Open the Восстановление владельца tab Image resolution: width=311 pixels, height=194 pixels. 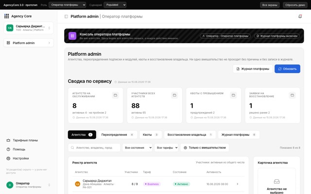190,135
